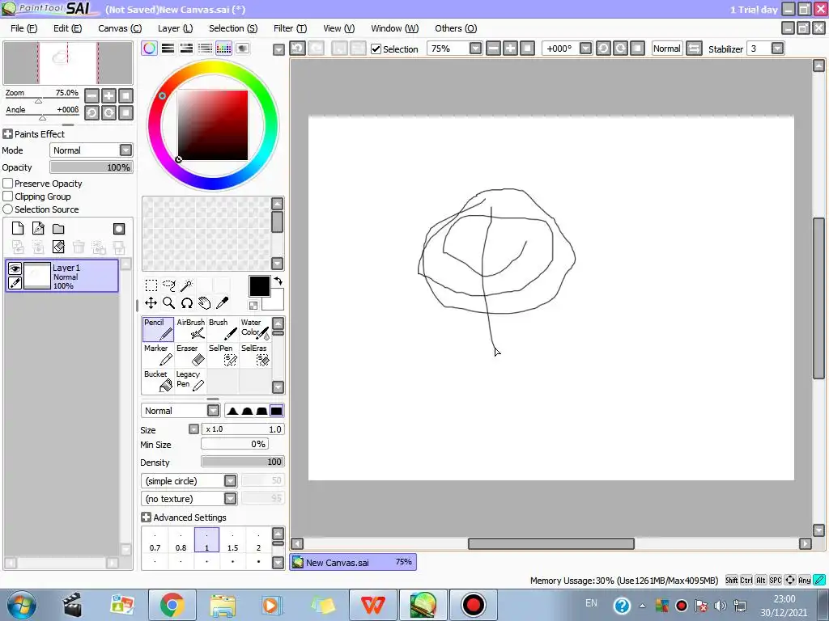Adjust the layer Opacity 100% slider

[91, 167]
